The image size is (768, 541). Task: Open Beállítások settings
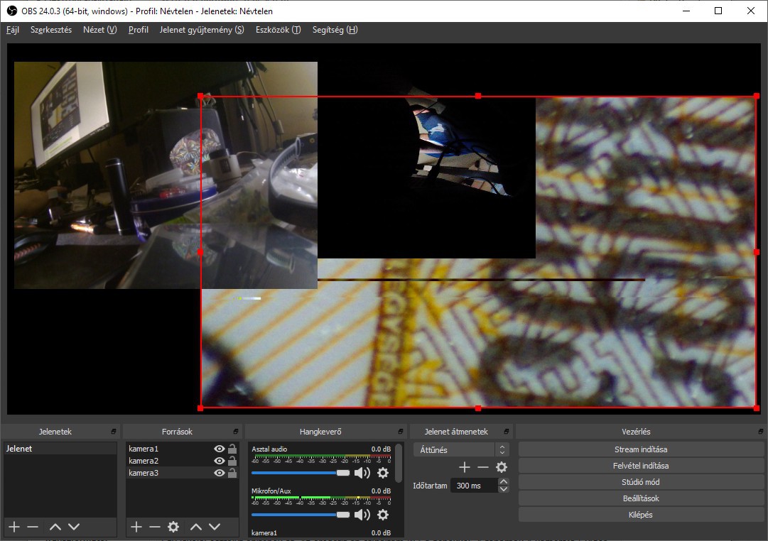tap(641, 498)
